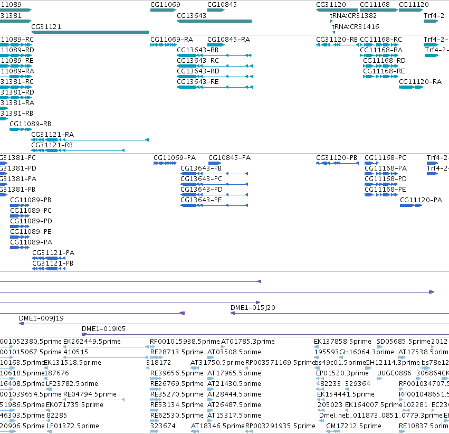Open protein CG13643-PB
Viewport: 449px width, 434px height.
tap(201, 168)
